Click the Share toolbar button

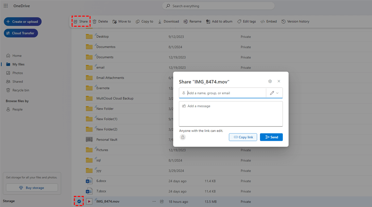click(x=81, y=21)
